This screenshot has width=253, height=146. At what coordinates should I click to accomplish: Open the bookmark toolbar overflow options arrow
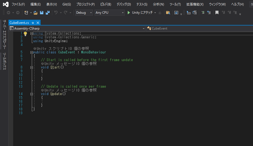point(240,14)
